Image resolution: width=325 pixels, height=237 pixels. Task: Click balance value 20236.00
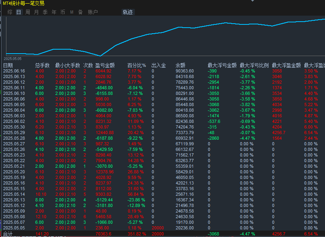tap(185, 228)
